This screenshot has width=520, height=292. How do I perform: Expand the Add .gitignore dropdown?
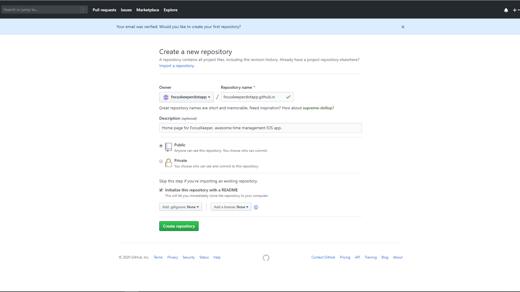point(181,207)
